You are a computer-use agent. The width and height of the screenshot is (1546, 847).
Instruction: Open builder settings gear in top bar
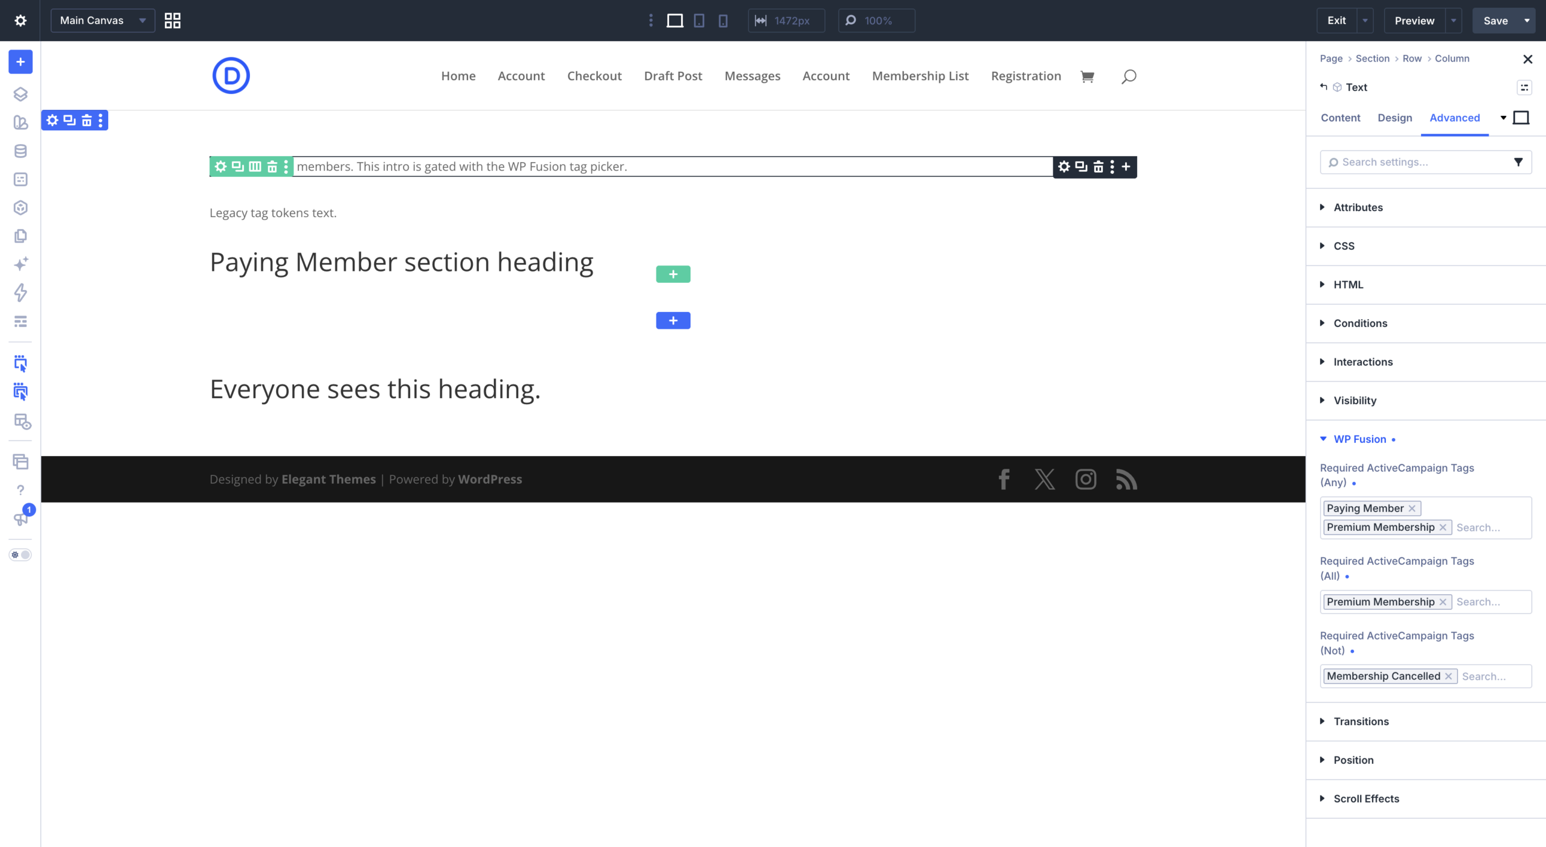pyautogui.click(x=20, y=21)
